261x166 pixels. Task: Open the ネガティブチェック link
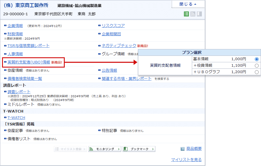point(119,46)
